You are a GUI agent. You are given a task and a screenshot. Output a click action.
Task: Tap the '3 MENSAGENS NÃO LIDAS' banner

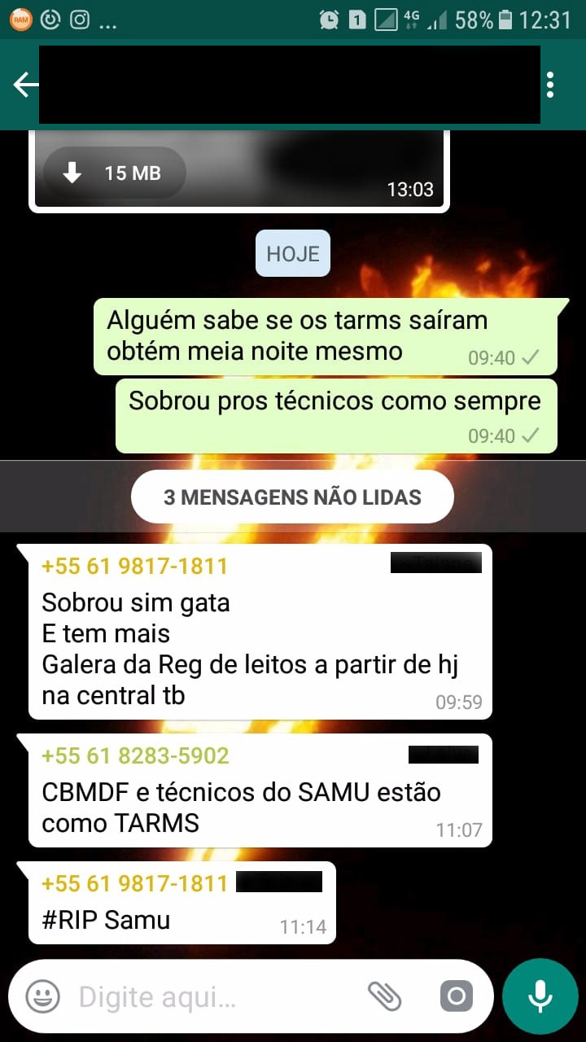[292, 497]
